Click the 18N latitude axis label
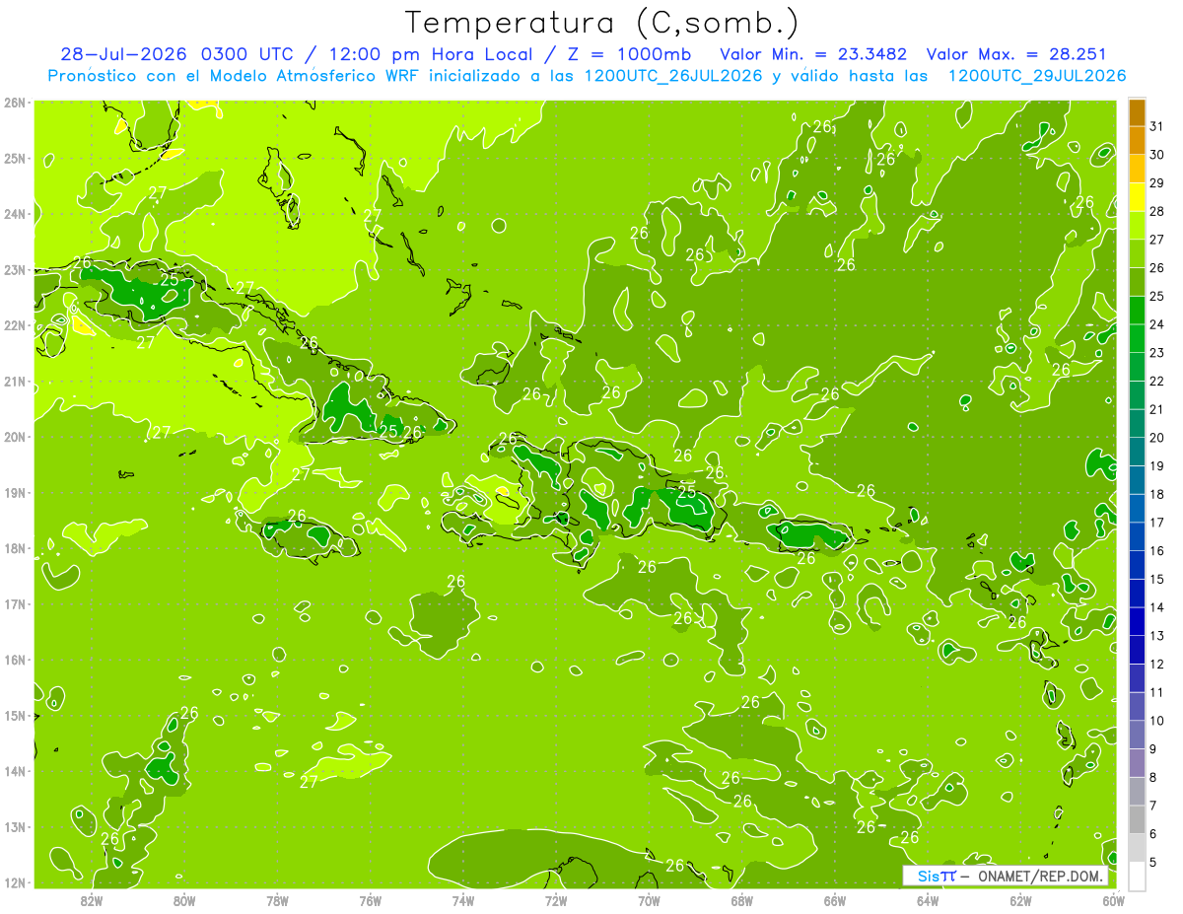This screenshot has width=1183, height=914. point(15,548)
